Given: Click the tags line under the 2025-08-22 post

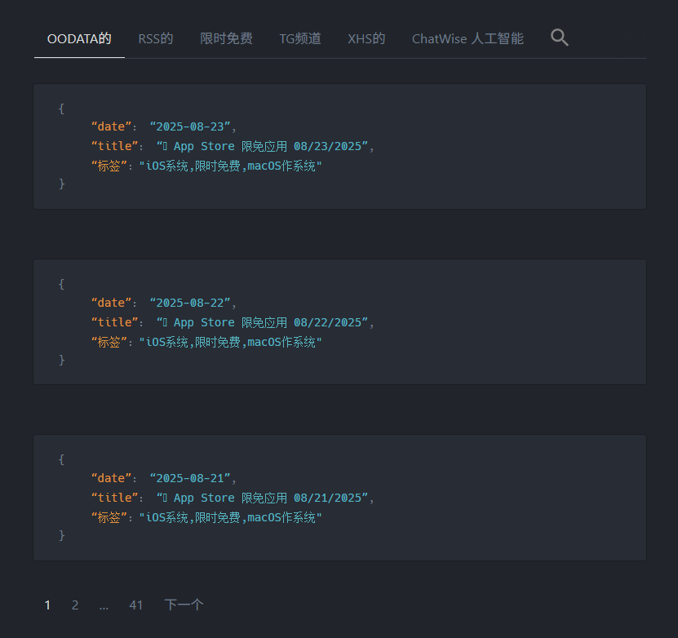Looking at the screenshot, I should (206, 343).
